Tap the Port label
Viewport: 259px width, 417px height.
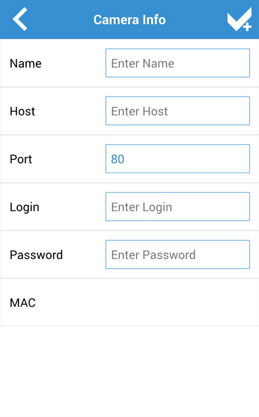21,159
